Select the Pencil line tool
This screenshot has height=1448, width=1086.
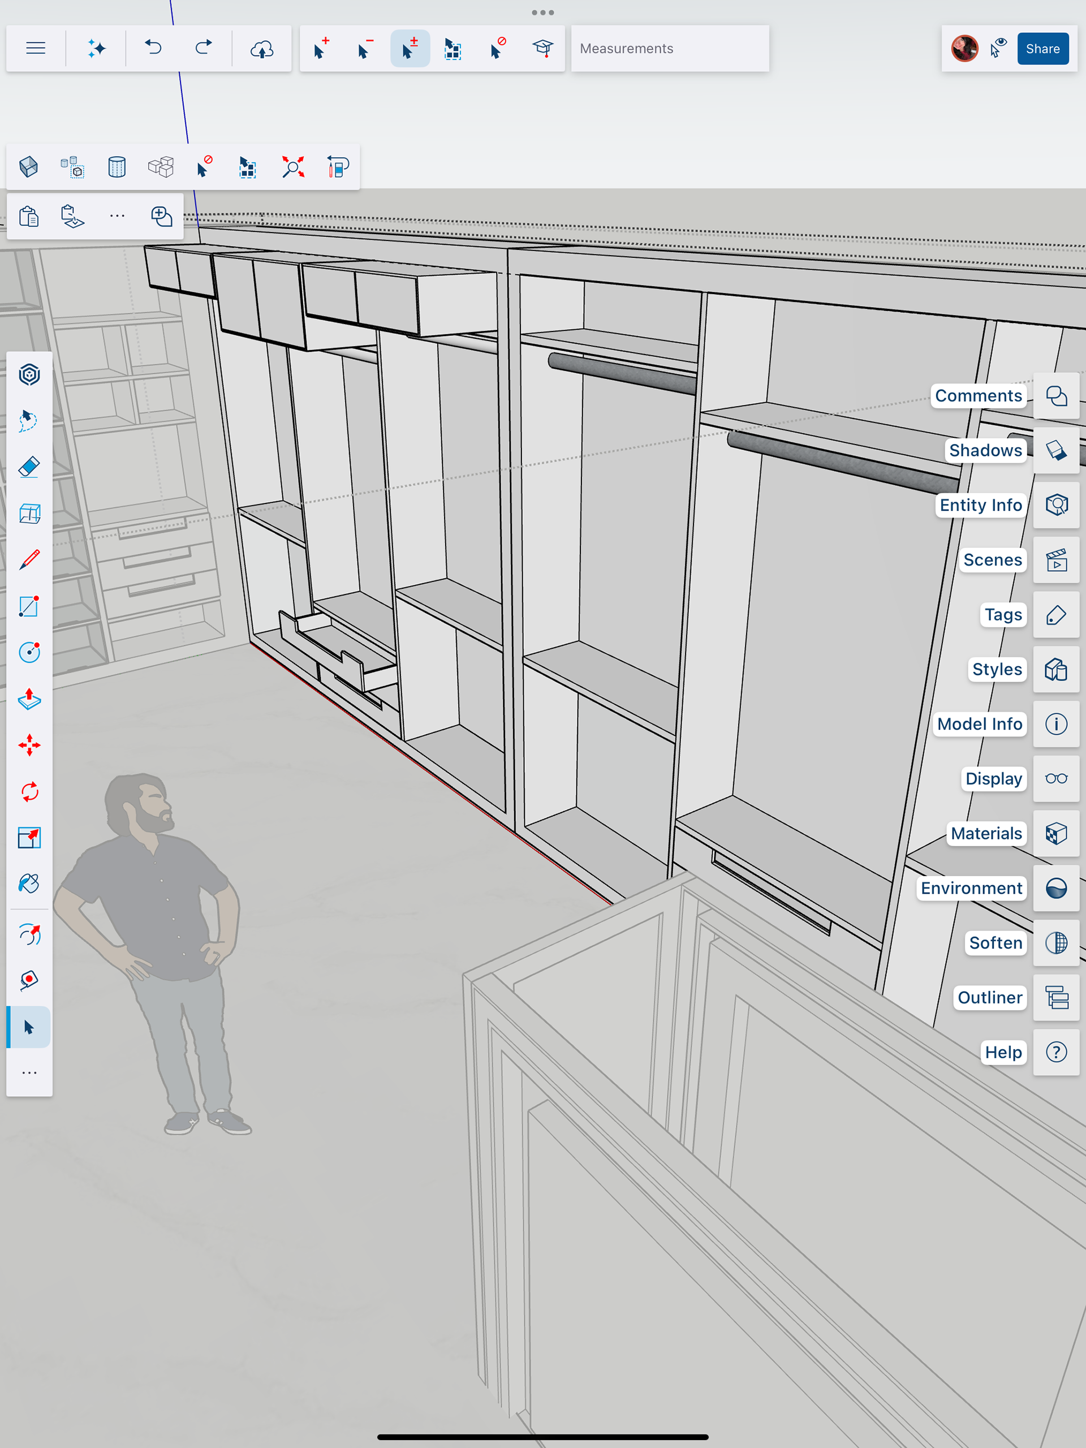(29, 560)
